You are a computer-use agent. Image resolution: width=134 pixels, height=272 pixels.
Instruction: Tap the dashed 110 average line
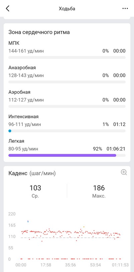click(71, 238)
